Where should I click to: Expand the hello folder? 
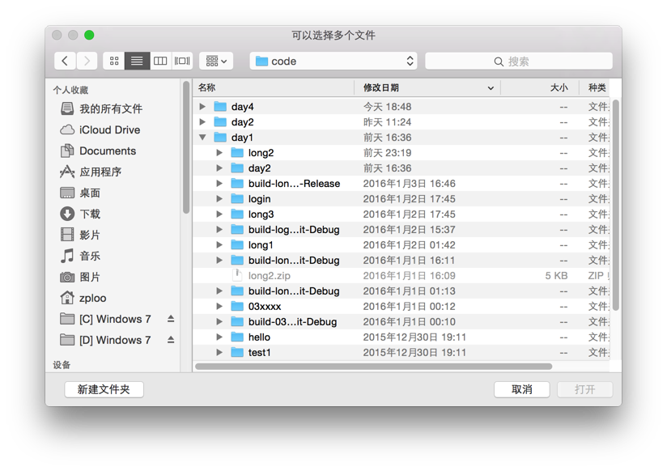point(219,337)
